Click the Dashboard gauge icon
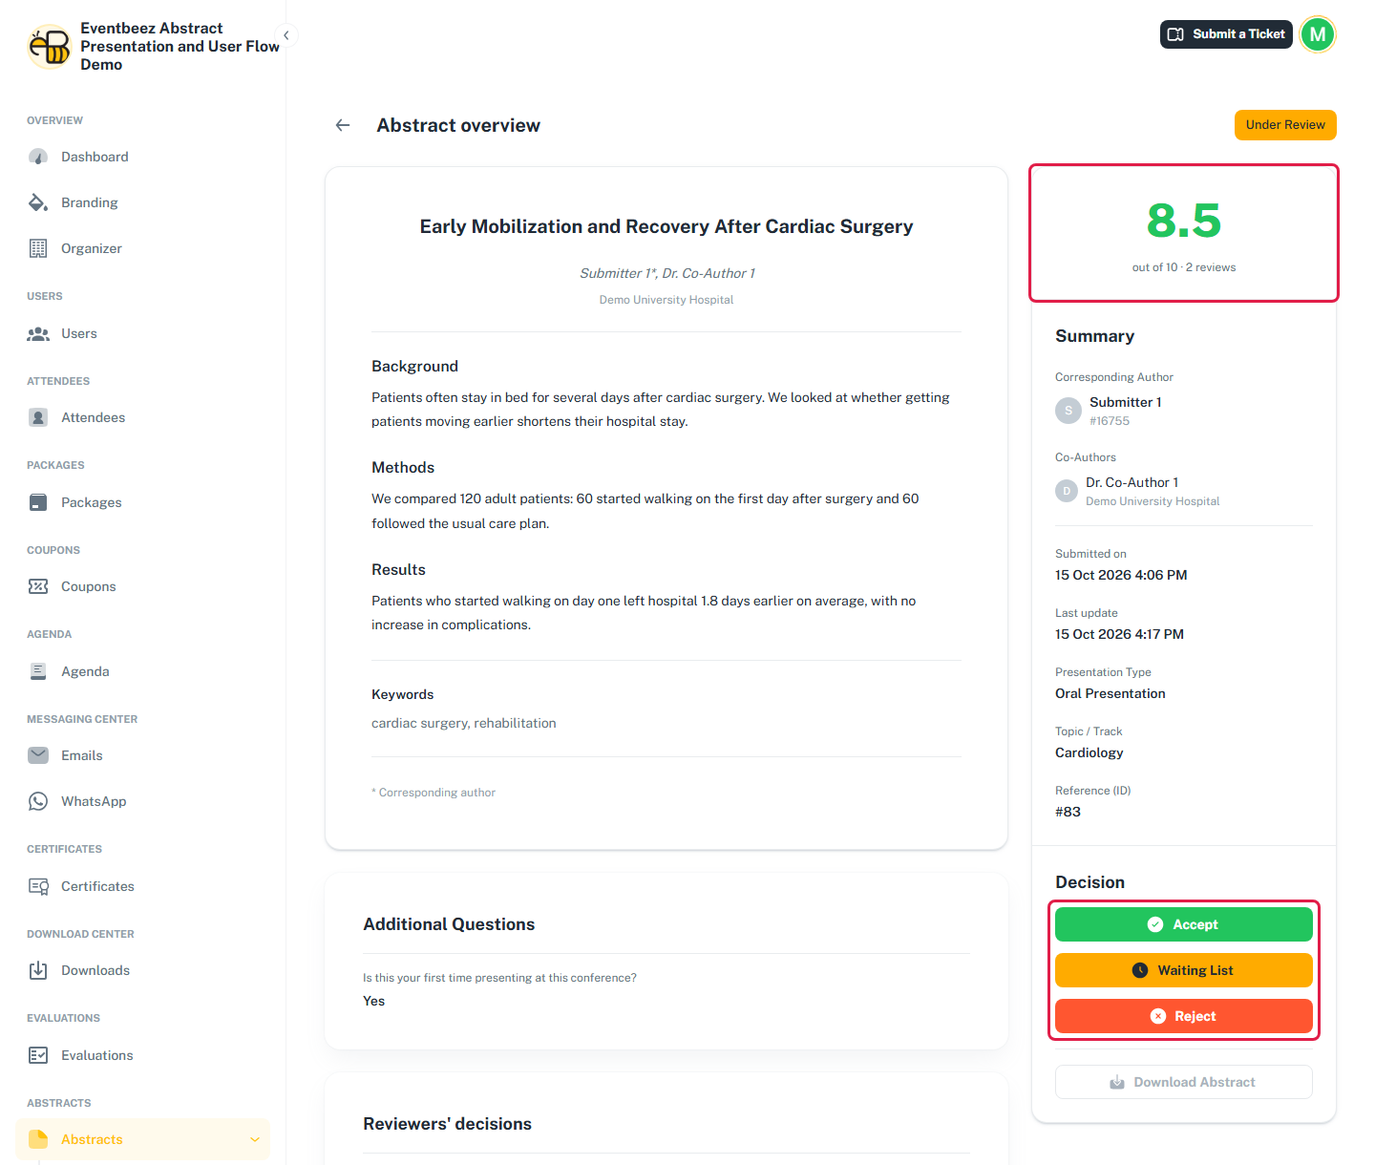 click(38, 157)
